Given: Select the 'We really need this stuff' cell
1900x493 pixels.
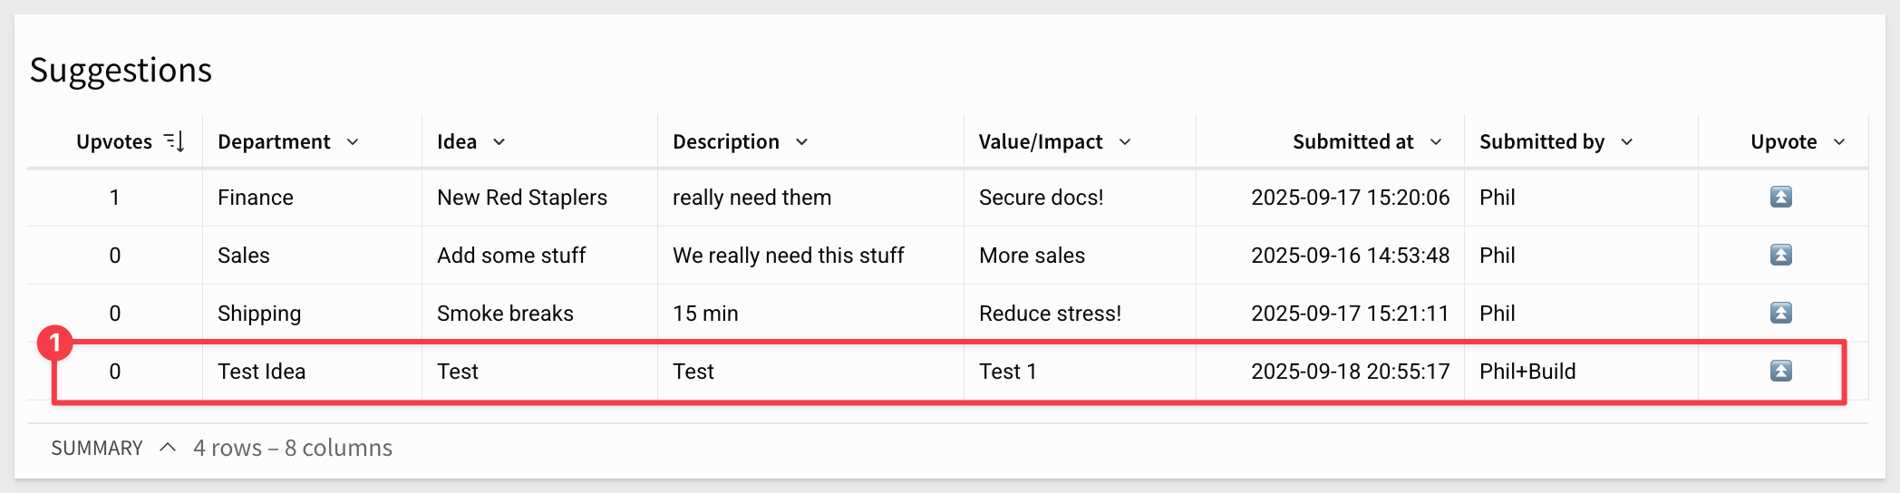Looking at the screenshot, I should pos(788,256).
